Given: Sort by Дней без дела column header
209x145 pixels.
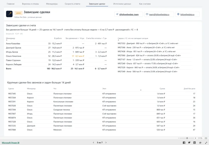Looking at the screenshot, I should [x=189, y=88].
